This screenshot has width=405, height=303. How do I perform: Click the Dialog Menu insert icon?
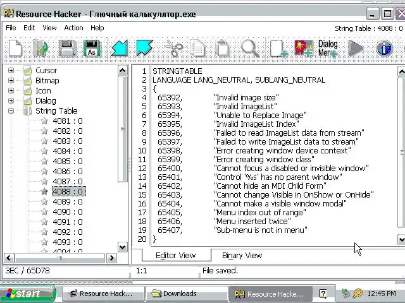(x=328, y=49)
